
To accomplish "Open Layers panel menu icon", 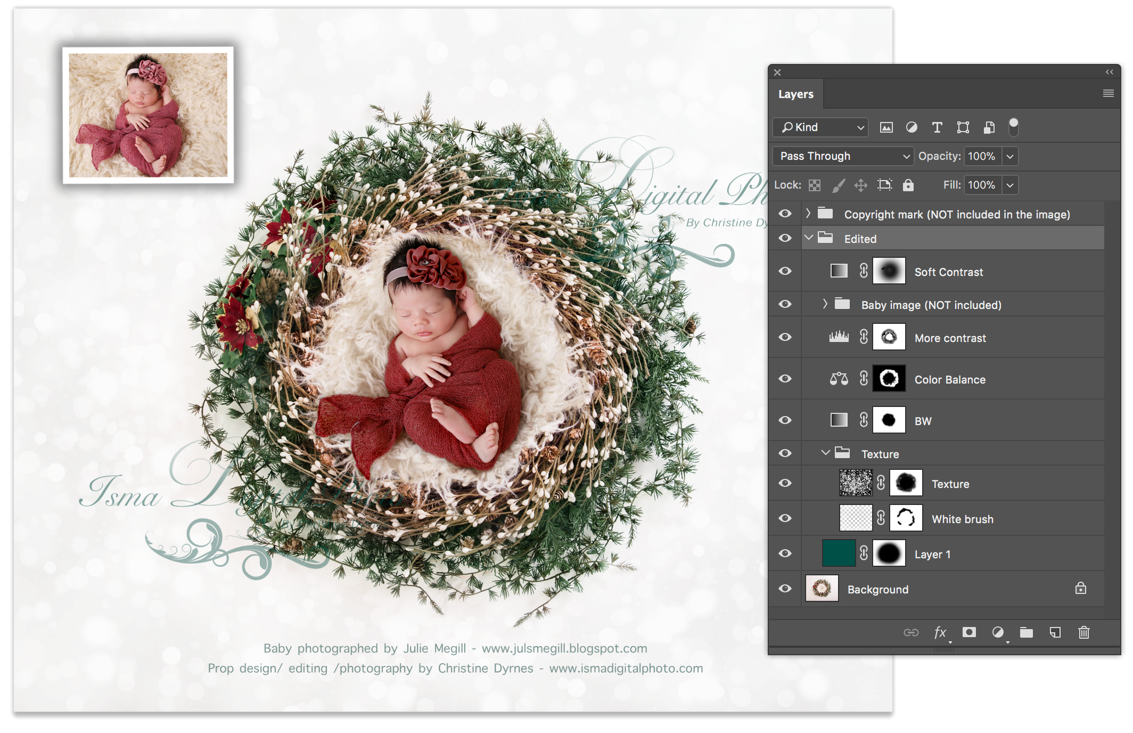I will [1109, 93].
